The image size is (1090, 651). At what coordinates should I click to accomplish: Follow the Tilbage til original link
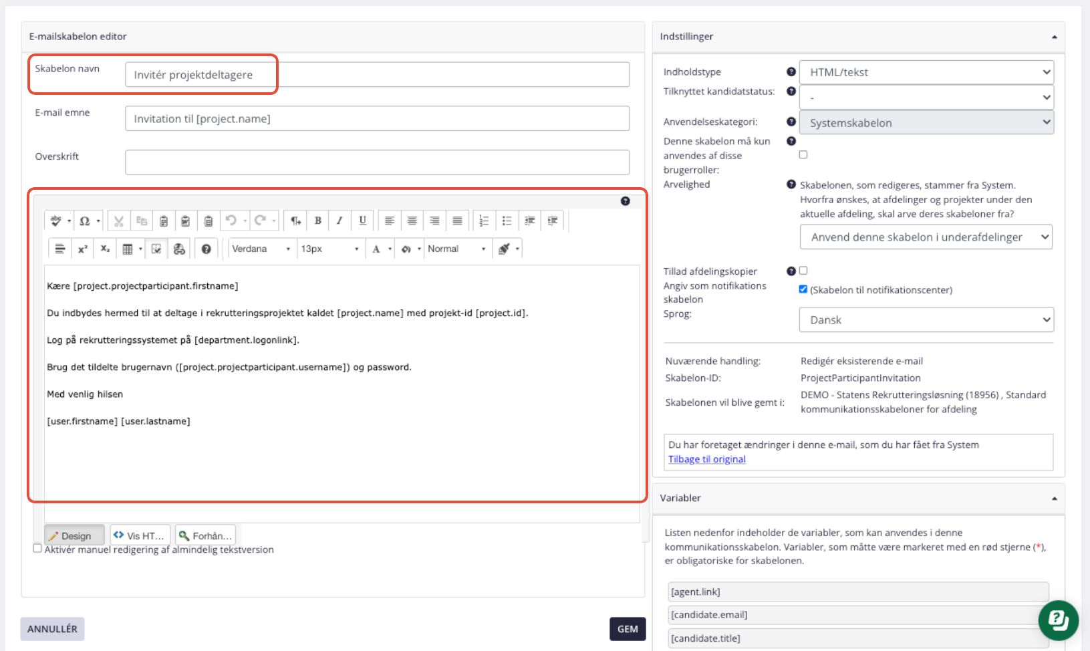point(707,459)
